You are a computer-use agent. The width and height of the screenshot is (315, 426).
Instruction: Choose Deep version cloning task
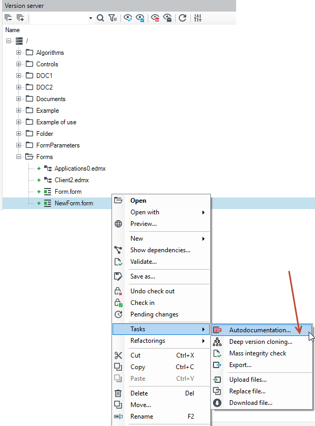click(262, 342)
